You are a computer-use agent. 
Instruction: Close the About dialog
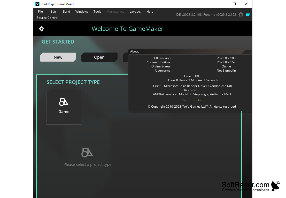[x=251, y=52]
